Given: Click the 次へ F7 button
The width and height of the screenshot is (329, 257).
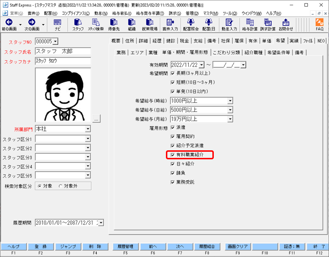Looking at the screenshot, I should (x=180, y=247).
